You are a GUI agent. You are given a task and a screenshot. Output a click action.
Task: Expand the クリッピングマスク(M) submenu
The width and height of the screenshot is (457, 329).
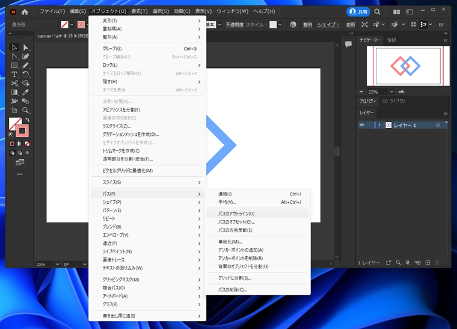coord(147,280)
